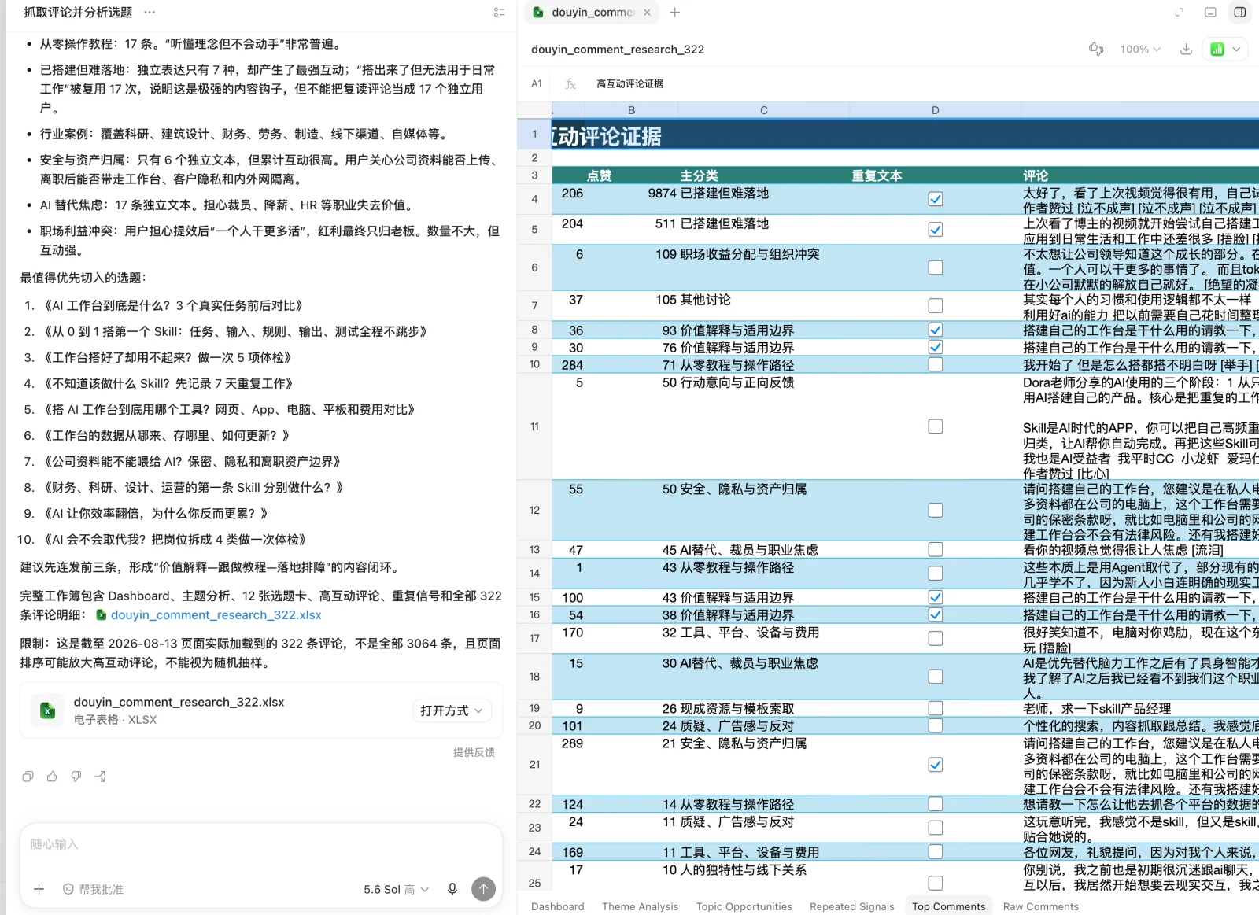Click the expand to fullscreen arrows icon

pos(1179,13)
